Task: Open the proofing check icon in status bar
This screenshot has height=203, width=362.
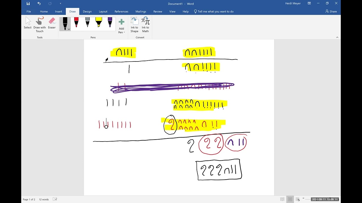Action: click(x=55, y=199)
